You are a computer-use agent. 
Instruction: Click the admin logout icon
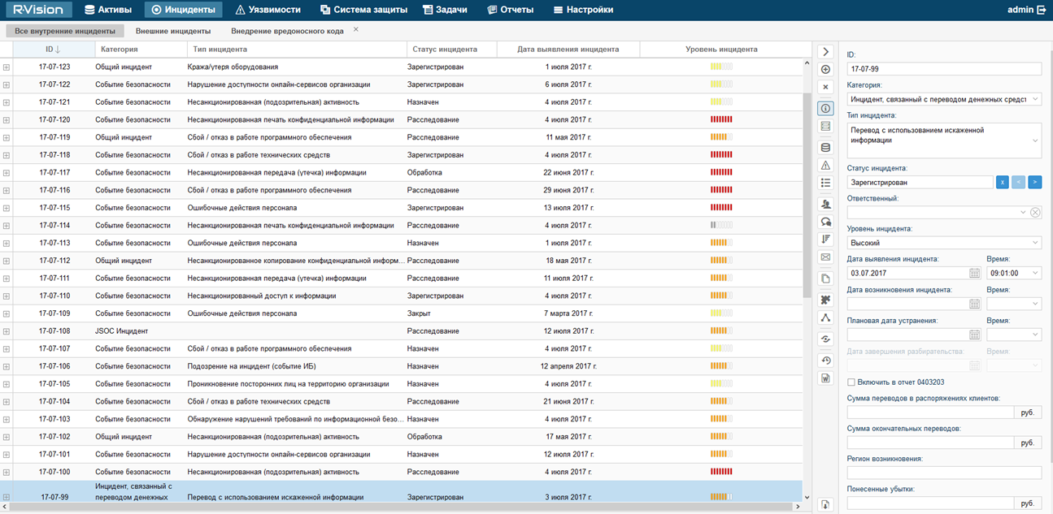pyautogui.click(x=1042, y=10)
